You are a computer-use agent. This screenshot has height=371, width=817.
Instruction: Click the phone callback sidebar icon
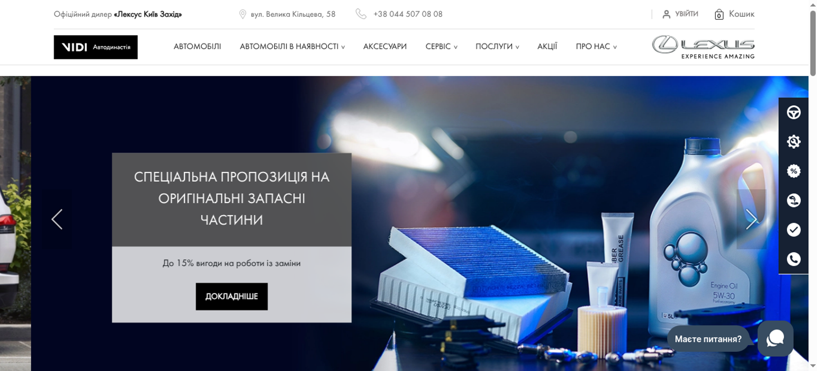pos(793,259)
